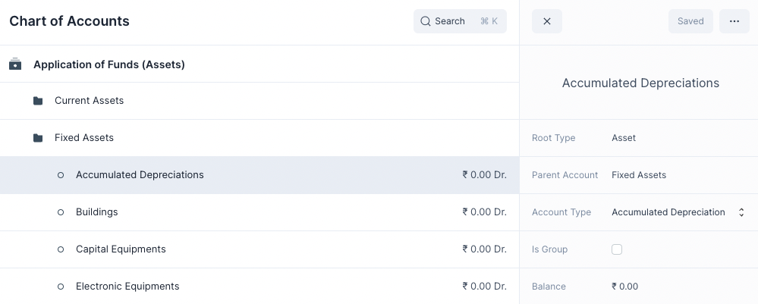Screen dimensions: 758x304
Task: Open the three-dots more options menu
Action: [734, 21]
